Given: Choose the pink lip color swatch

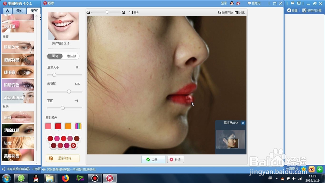Looking at the screenshot, I should coord(48,126).
